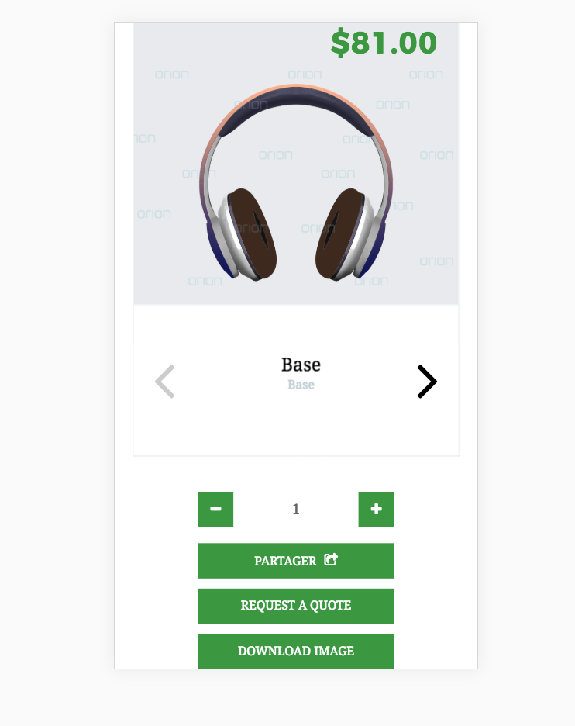Select the black Base heading
Image resolution: width=575 pixels, height=726 pixels.
coord(301,365)
